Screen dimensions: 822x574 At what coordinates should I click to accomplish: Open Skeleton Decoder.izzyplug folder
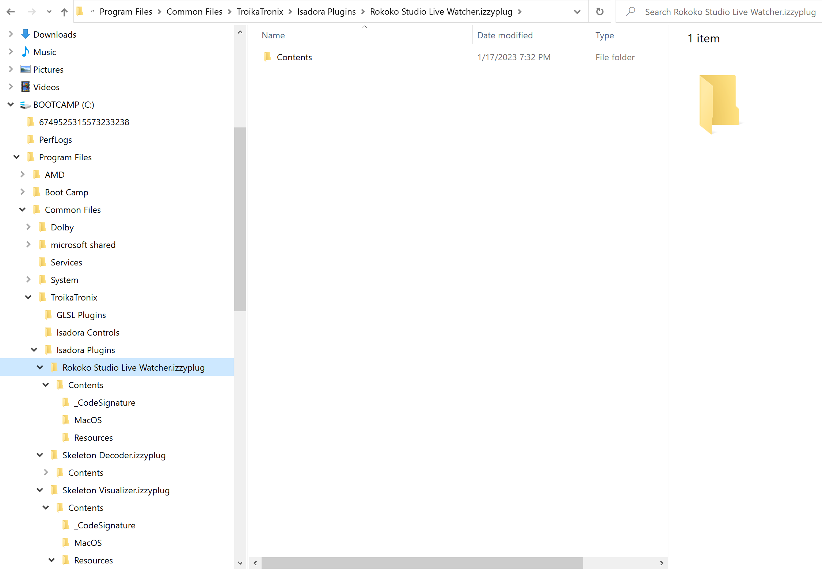point(114,455)
